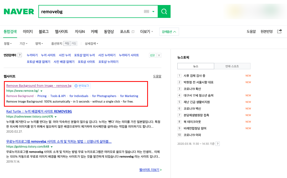Image resolution: width=287 pixels, height=178 pixels.
Task: Click news topic 재난 긴급 생활비지원
Action: coord(197,102)
